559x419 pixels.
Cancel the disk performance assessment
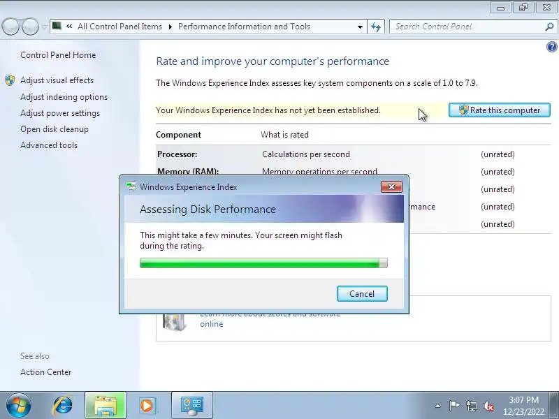362,293
